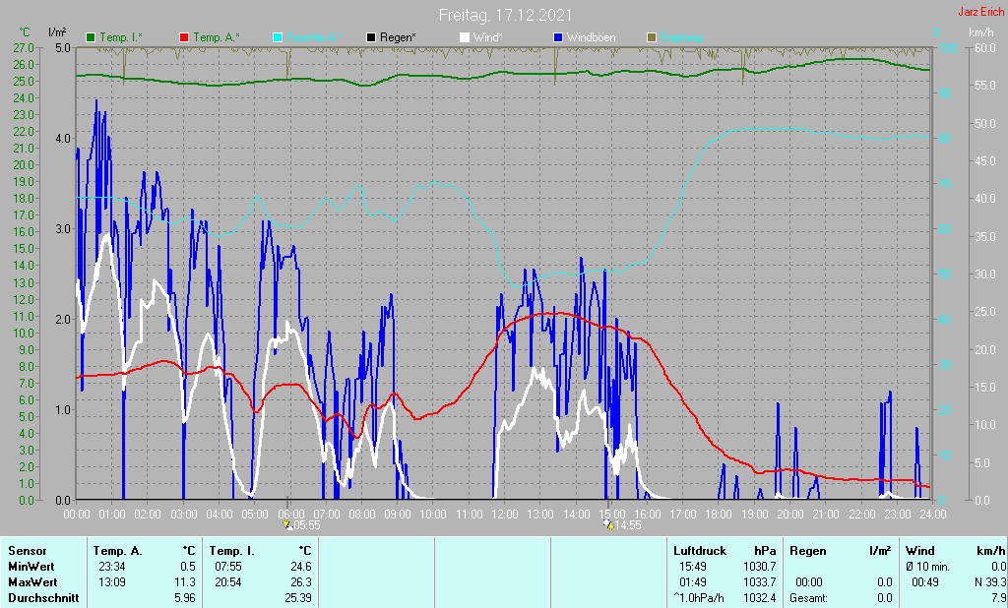Click the black Regen legend square
1008x608 pixels.
point(371,37)
